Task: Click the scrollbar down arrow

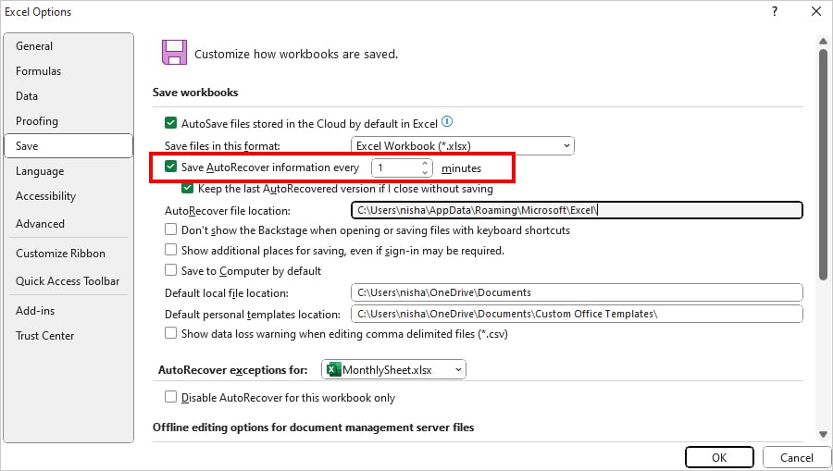Action: point(823,434)
